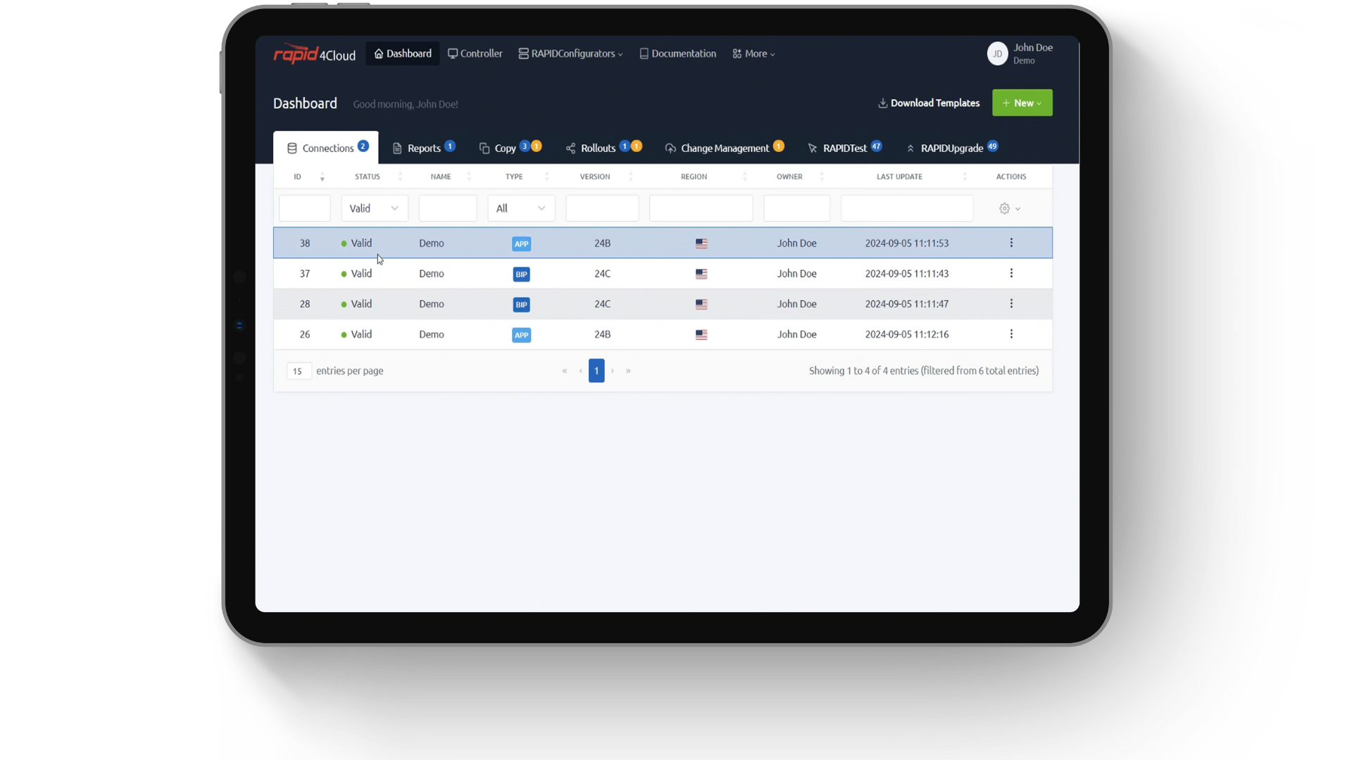Sort table by ID column
Image resolution: width=1352 pixels, height=760 pixels.
click(x=305, y=177)
